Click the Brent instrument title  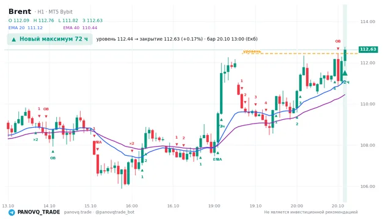20,12
